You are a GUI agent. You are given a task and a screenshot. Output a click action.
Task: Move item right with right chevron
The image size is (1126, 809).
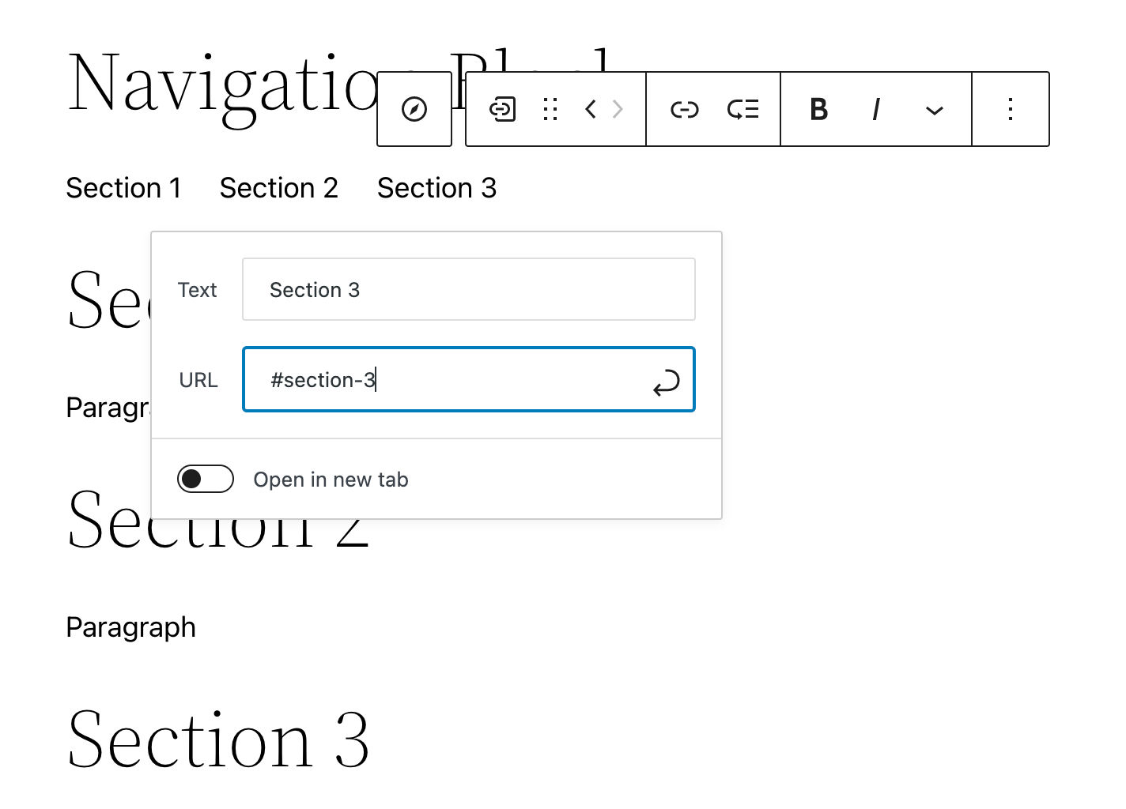point(618,109)
